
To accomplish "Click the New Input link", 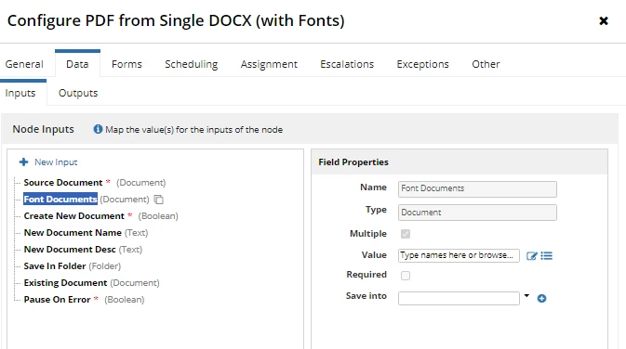I will point(56,162).
